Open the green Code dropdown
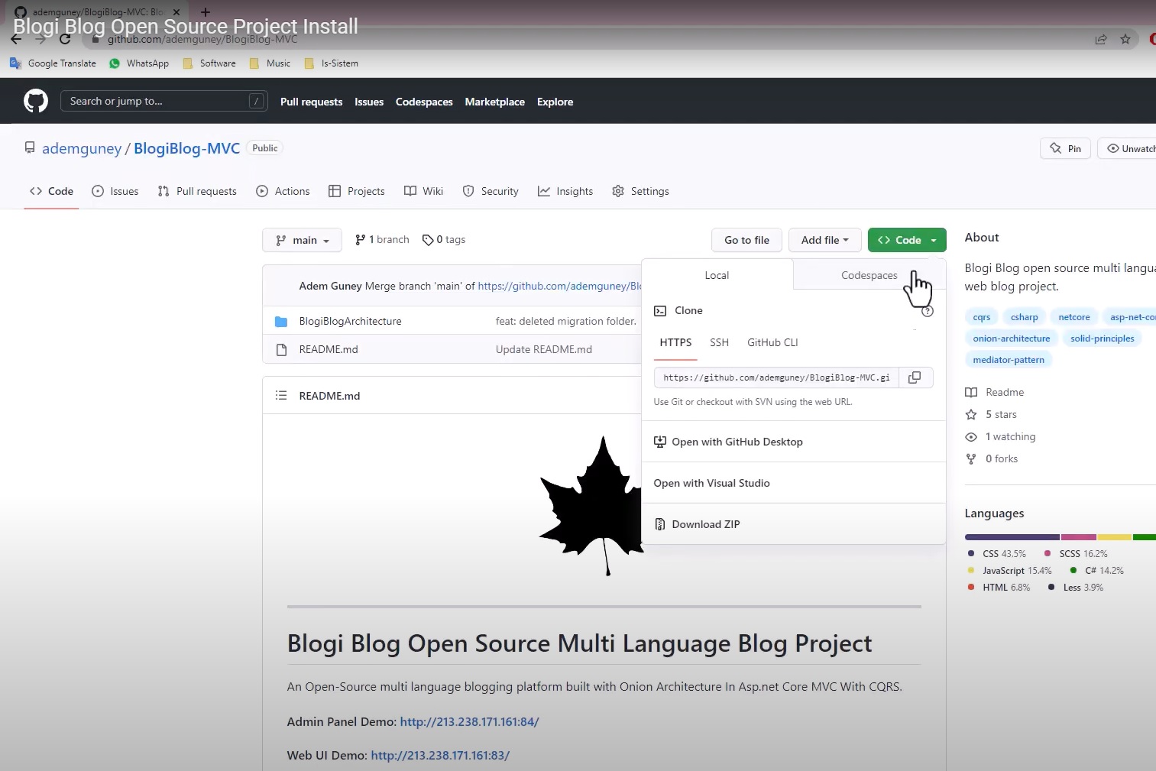 [906, 240]
